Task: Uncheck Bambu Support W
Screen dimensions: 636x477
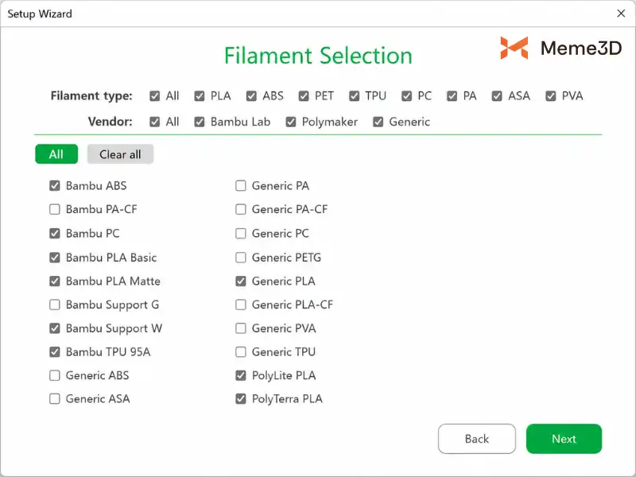Action: tap(54, 328)
